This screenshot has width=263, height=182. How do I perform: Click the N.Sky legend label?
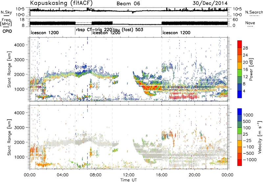point(6,12)
